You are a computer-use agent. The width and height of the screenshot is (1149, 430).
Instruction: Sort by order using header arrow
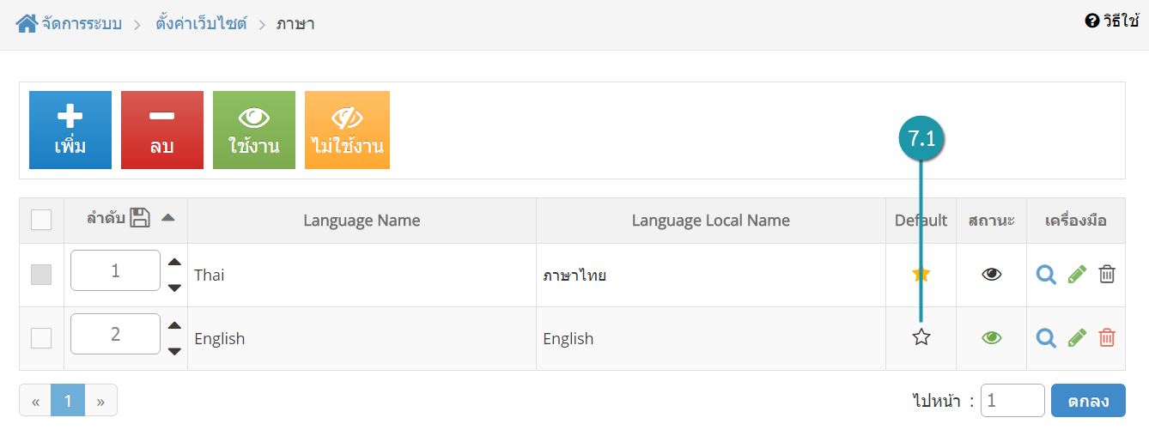point(168,218)
